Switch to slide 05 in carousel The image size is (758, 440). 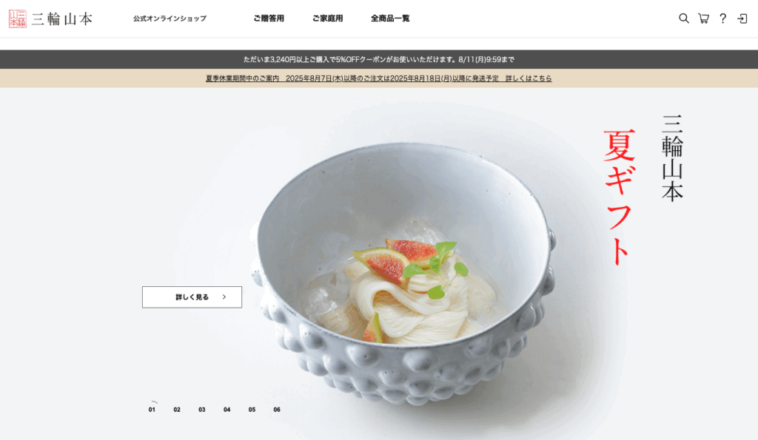click(x=252, y=409)
